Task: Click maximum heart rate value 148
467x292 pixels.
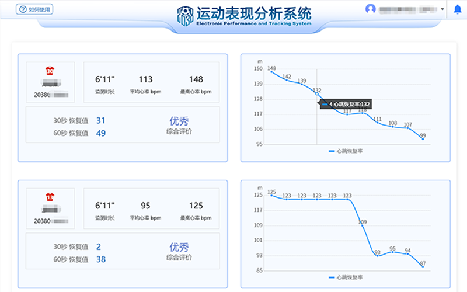Action: click(196, 79)
